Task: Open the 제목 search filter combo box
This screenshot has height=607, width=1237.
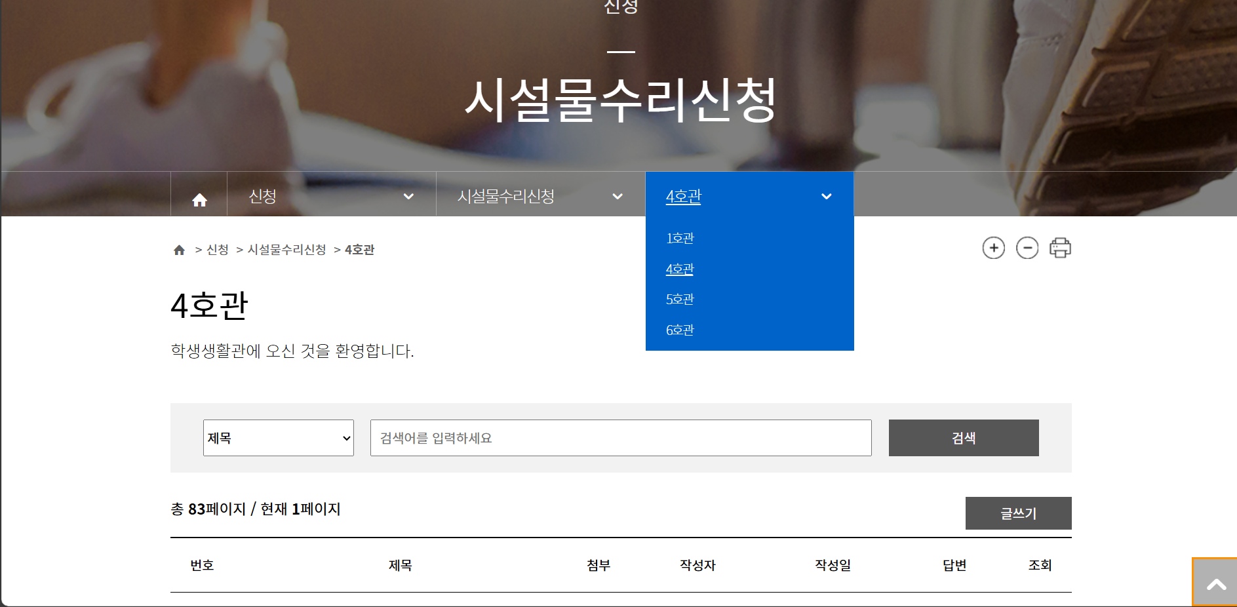Action: 278,437
